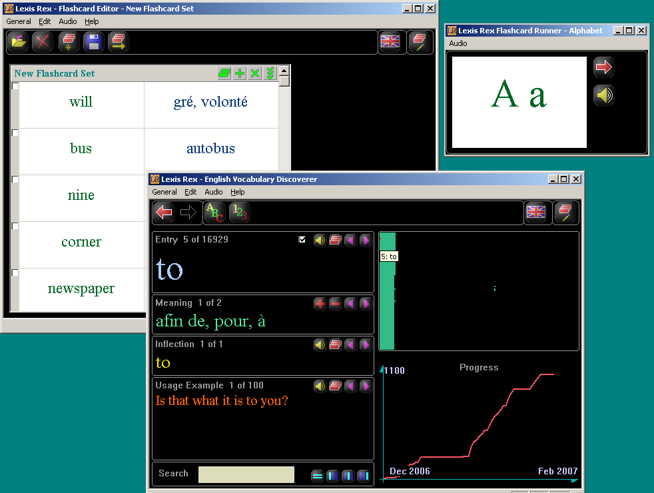
Task: Click the 123 icon in Vocabulary Discoverer toolbar
Action: 239,213
